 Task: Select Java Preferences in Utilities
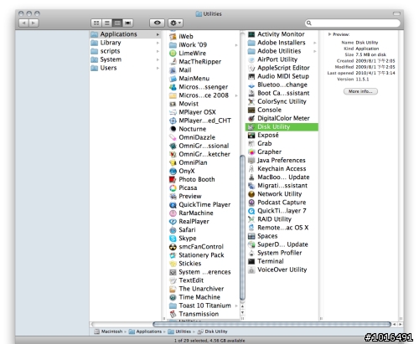point(282,161)
